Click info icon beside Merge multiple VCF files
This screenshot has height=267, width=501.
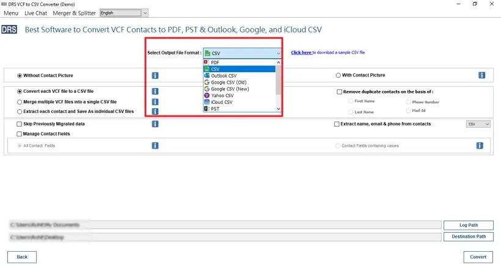click(x=155, y=102)
